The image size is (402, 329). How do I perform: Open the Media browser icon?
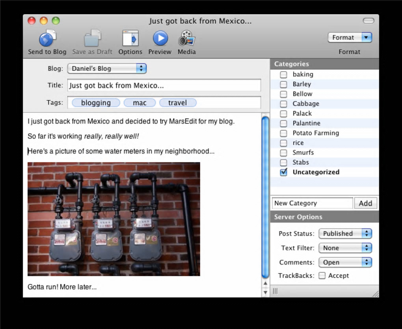(x=186, y=39)
